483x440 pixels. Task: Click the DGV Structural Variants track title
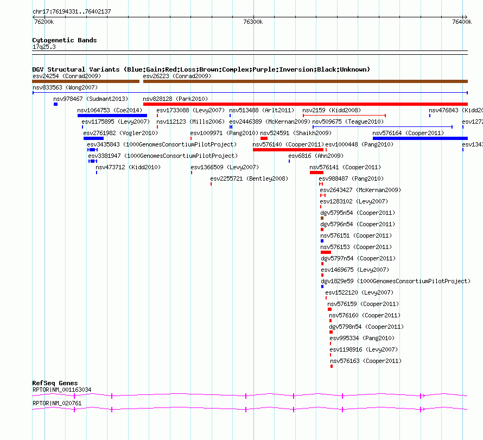click(201, 69)
